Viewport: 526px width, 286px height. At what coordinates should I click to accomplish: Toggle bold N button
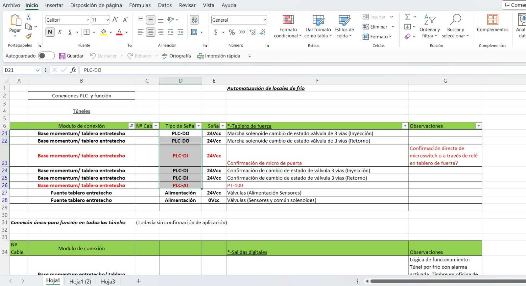tap(50, 32)
